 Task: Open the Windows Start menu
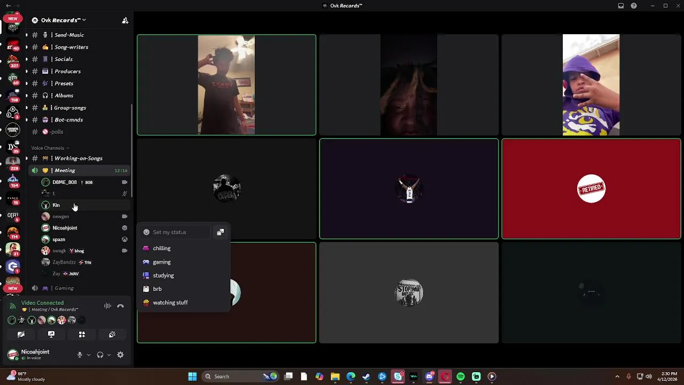tap(192, 376)
